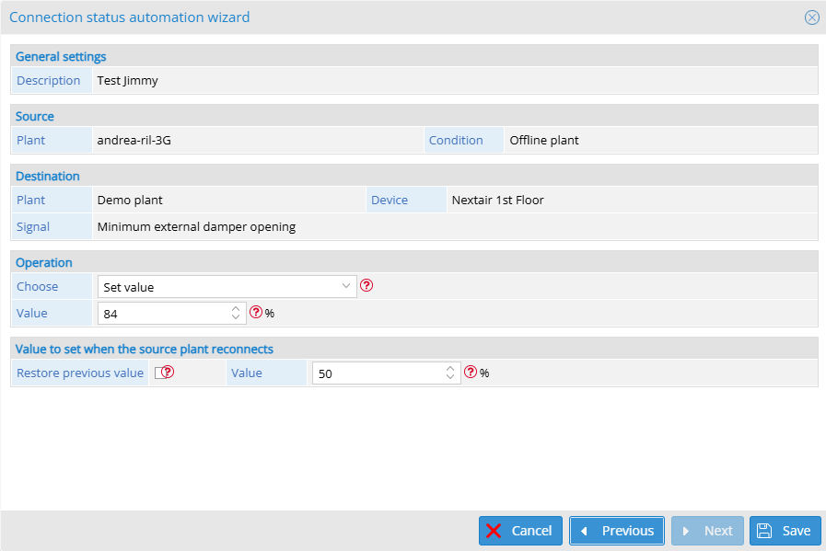The image size is (826, 551).
Task: Open help icon next to Choose dropdown
Action: click(x=366, y=286)
